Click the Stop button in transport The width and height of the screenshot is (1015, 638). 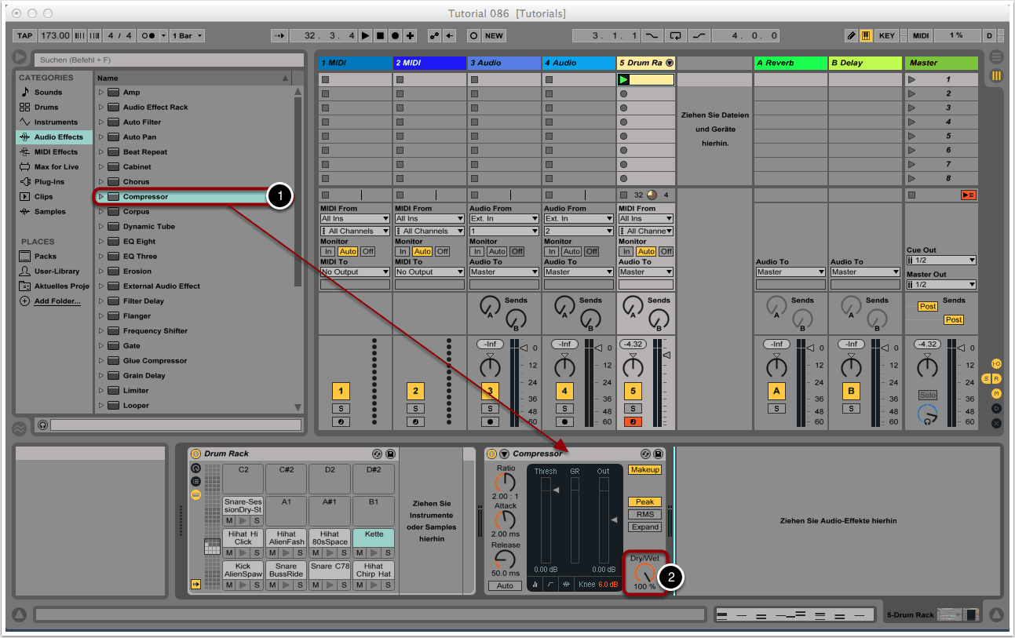380,36
